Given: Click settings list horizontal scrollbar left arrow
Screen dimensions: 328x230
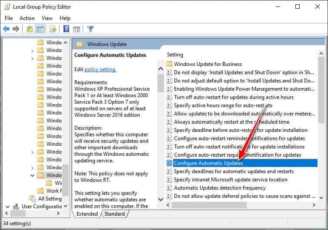Looking at the screenshot, I should point(168,205).
